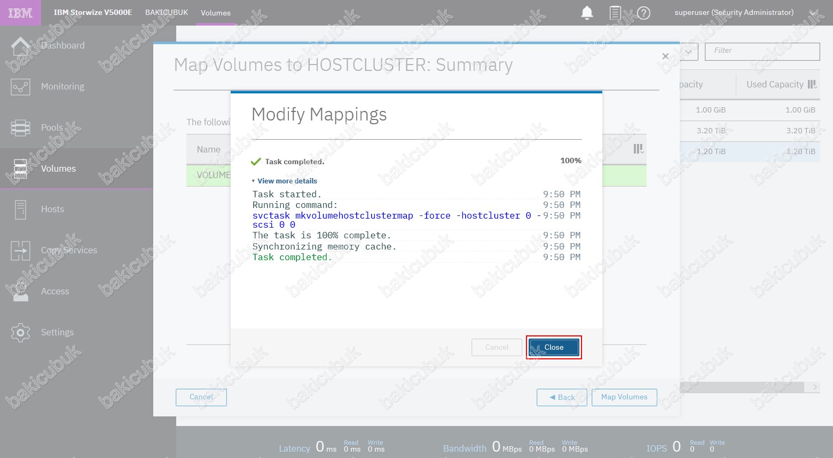Open the Pools menu item
This screenshot has height=458, width=833.
click(52, 127)
